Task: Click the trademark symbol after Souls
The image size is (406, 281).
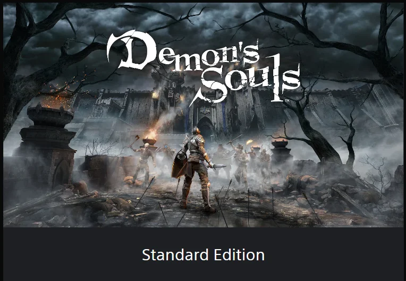Action: (287, 100)
